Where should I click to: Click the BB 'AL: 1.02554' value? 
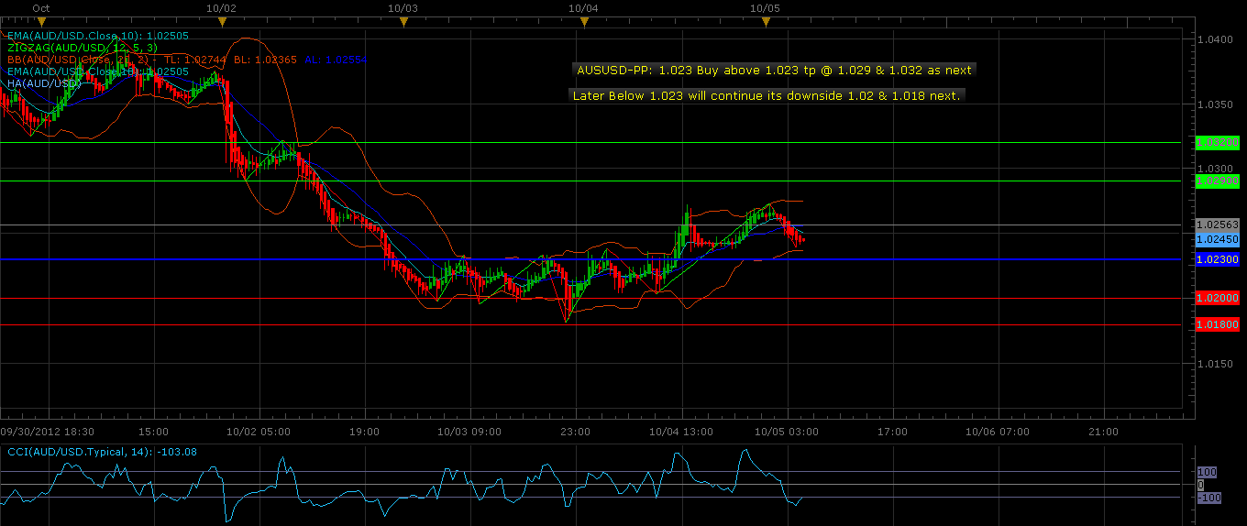point(334,59)
